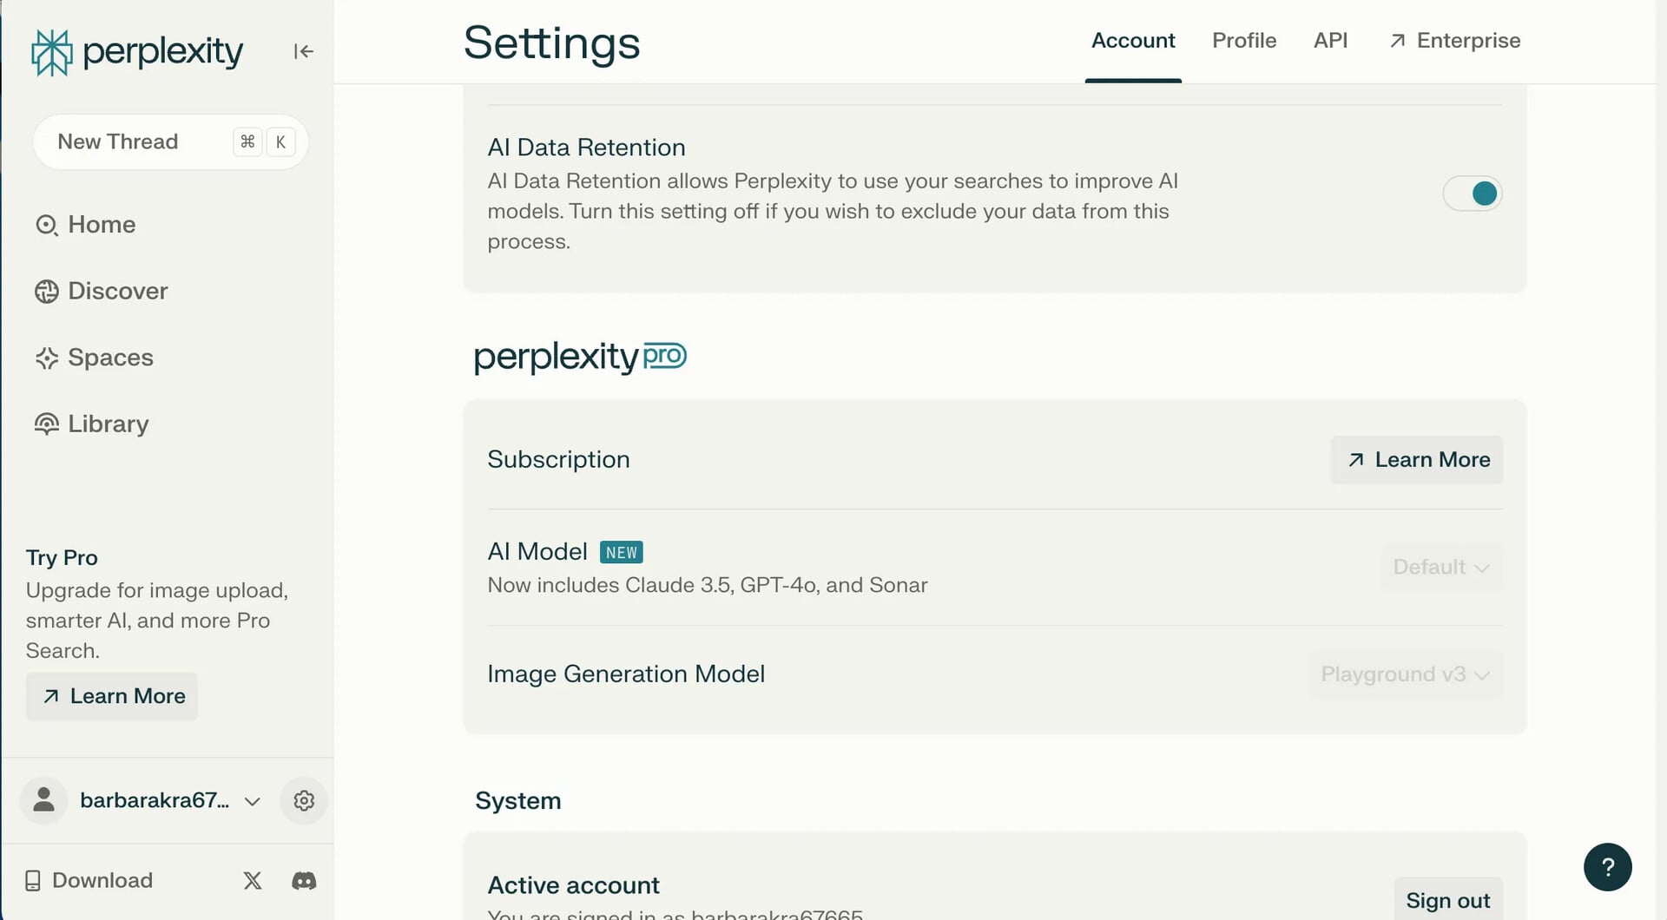Open the Playground v3 image model dropdown
The image size is (1667, 920).
click(x=1405, y=674)
